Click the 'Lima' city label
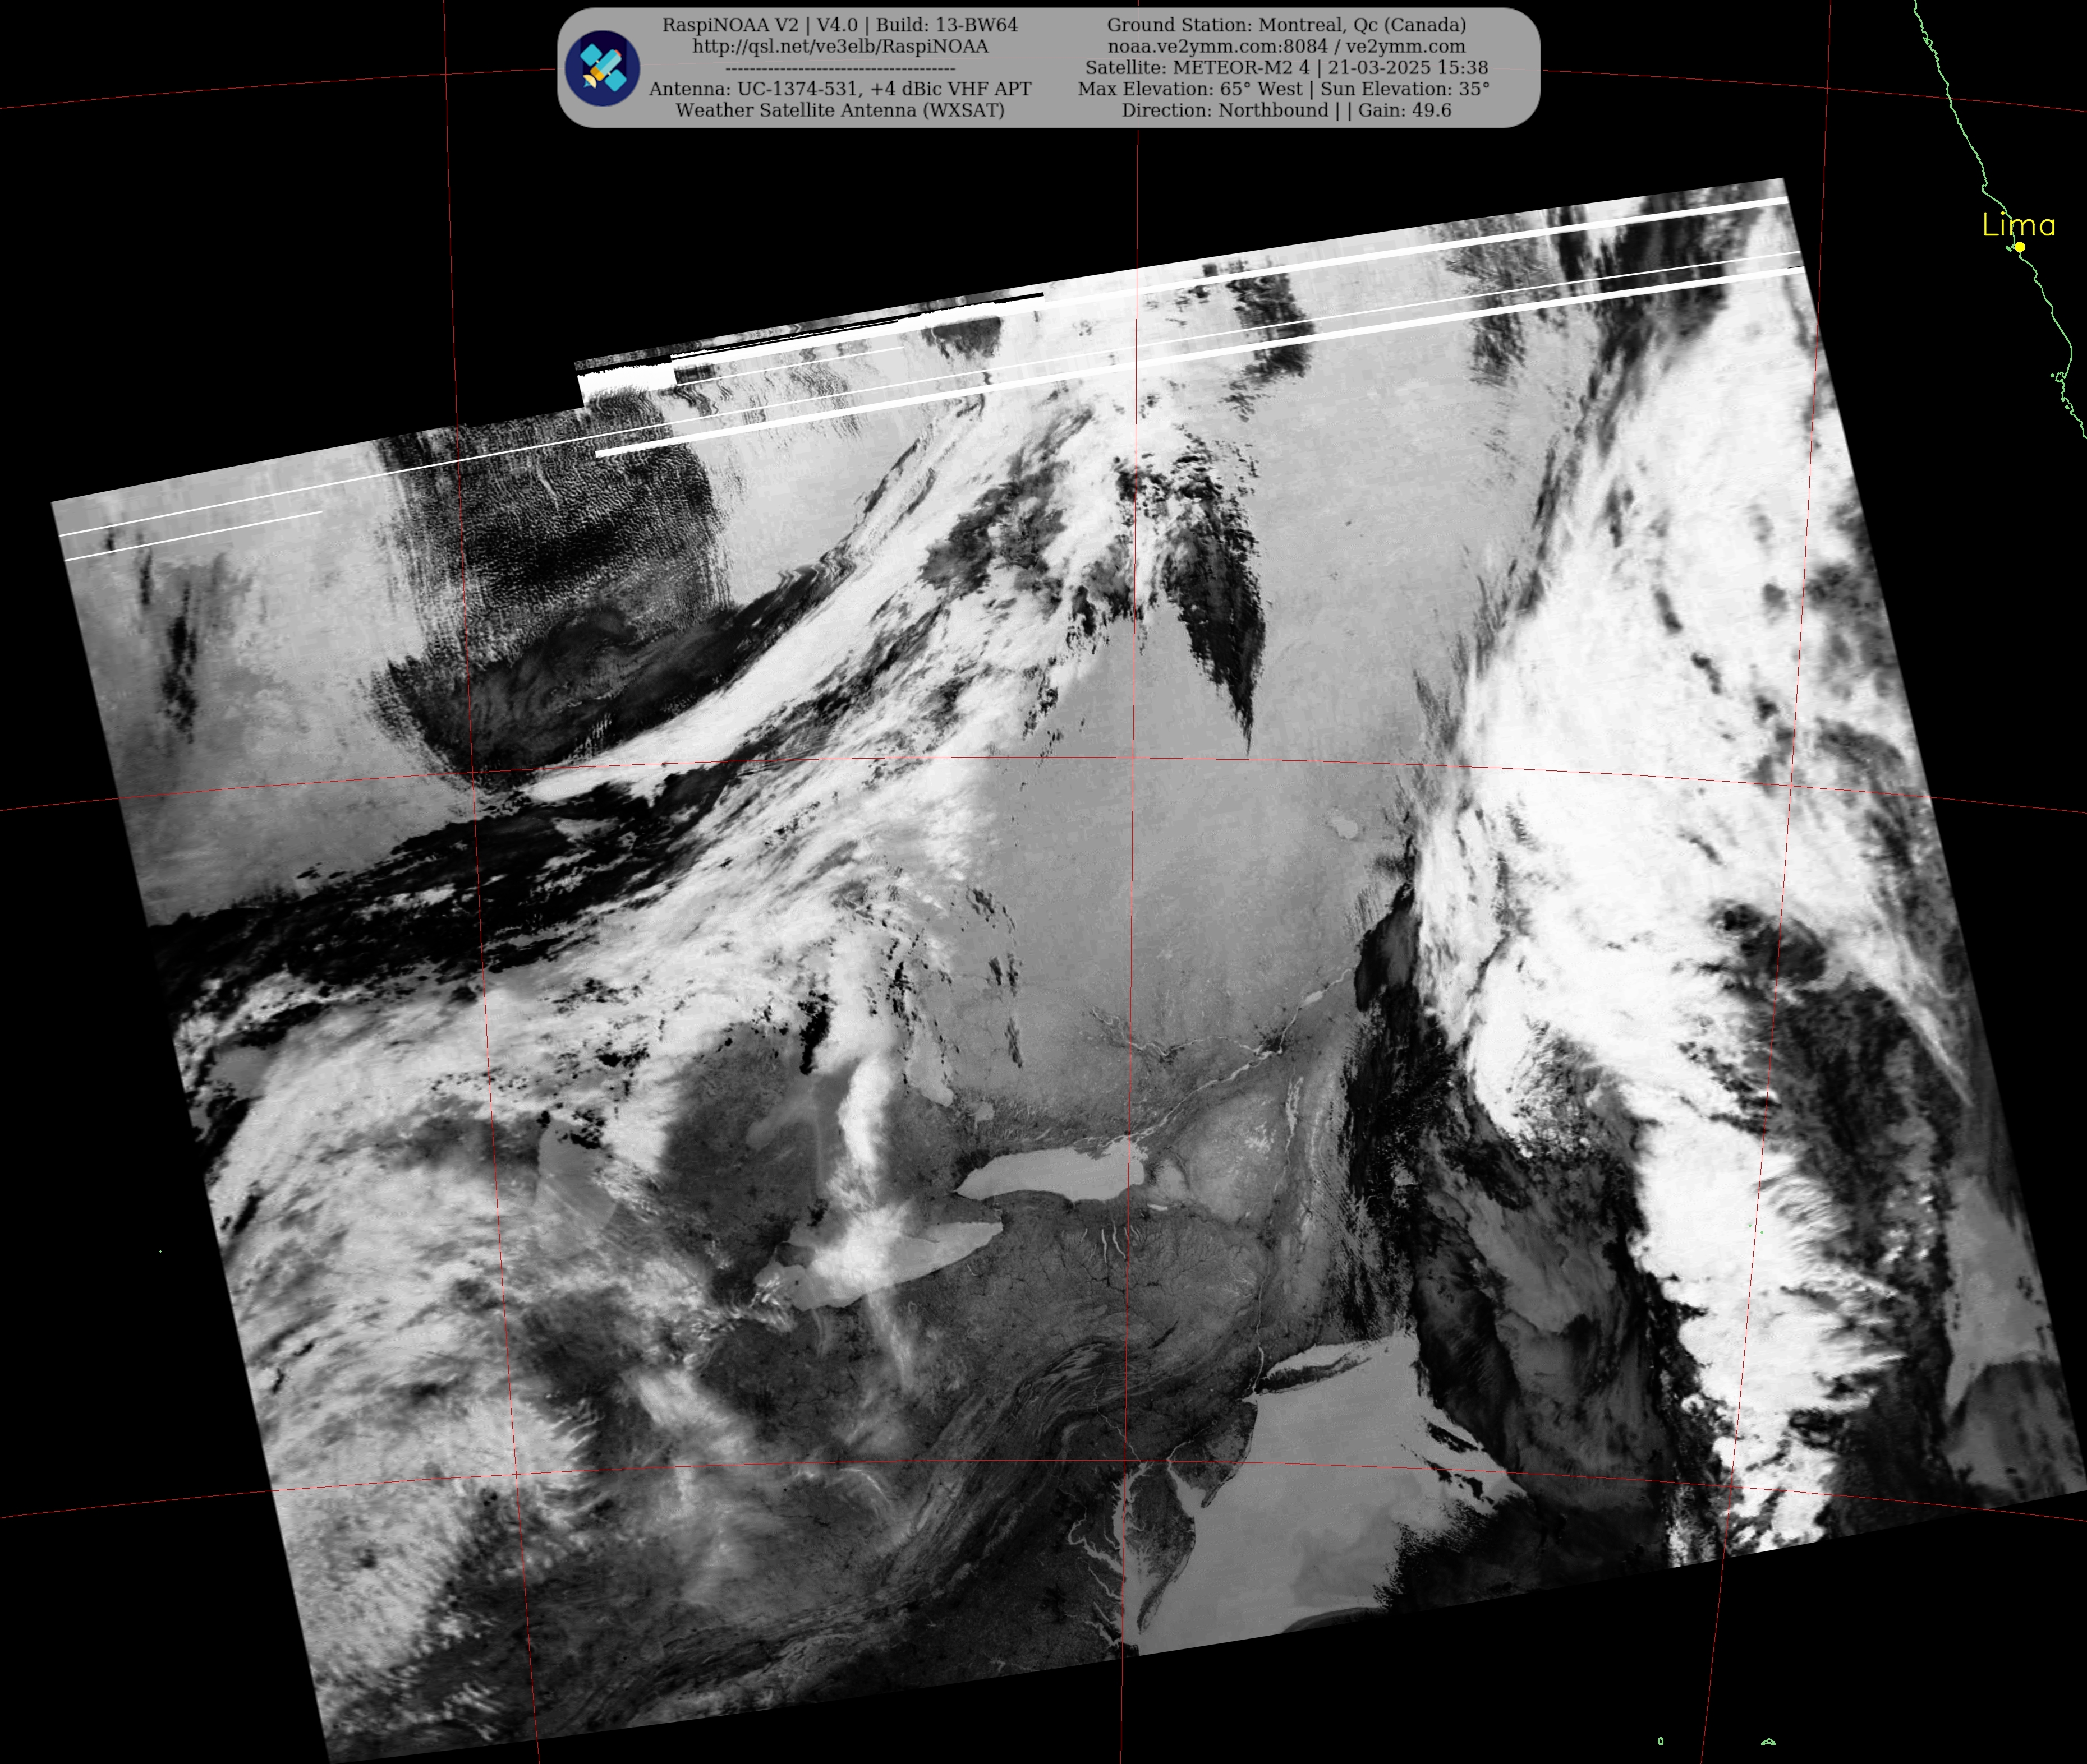The image size is (2087, 1764). click(2018, 225)
